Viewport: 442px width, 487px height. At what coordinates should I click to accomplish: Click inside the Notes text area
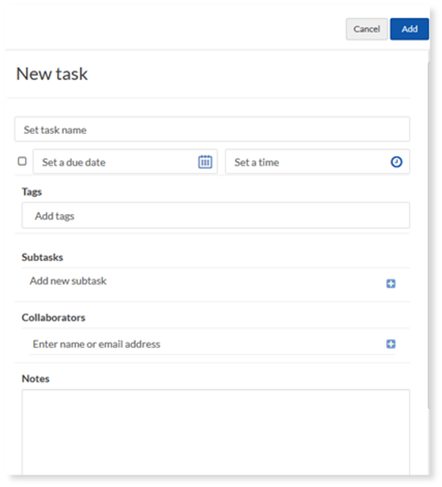[215, 432]
